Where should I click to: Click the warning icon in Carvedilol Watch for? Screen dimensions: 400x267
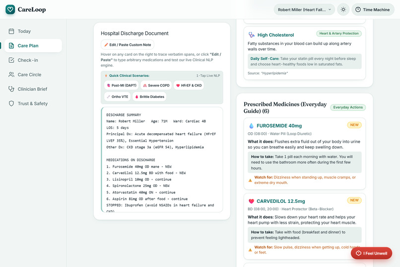pyautogui.click(x=250, y=250)
